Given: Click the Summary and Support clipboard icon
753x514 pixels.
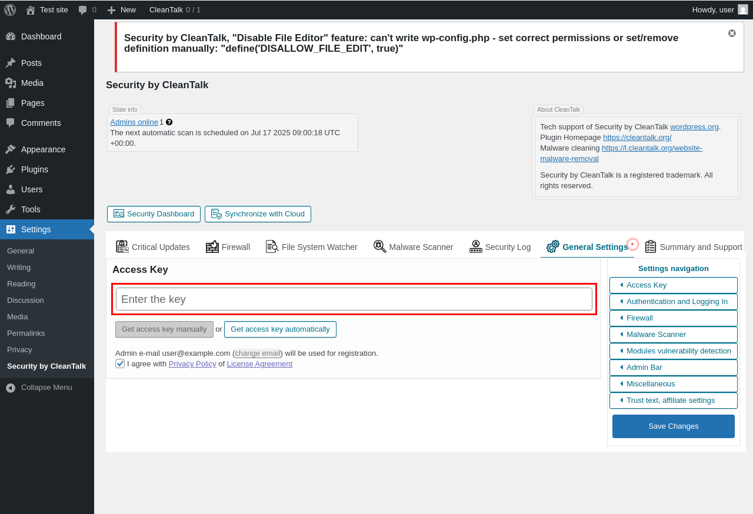Looking at the screenshot, I should pos(651,246).
